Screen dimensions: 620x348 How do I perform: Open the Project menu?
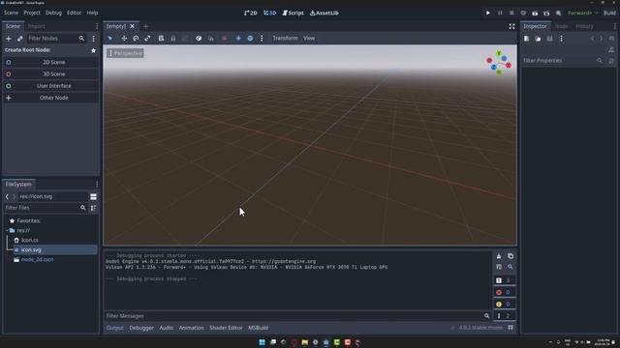pos(32,13)
